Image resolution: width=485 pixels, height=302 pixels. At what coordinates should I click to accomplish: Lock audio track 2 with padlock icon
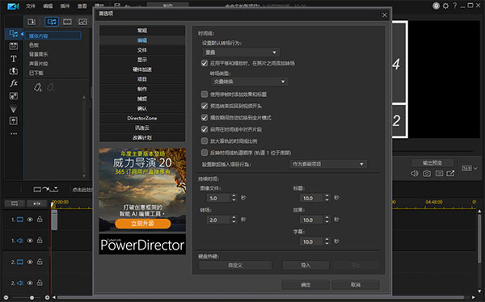[40, 283]
